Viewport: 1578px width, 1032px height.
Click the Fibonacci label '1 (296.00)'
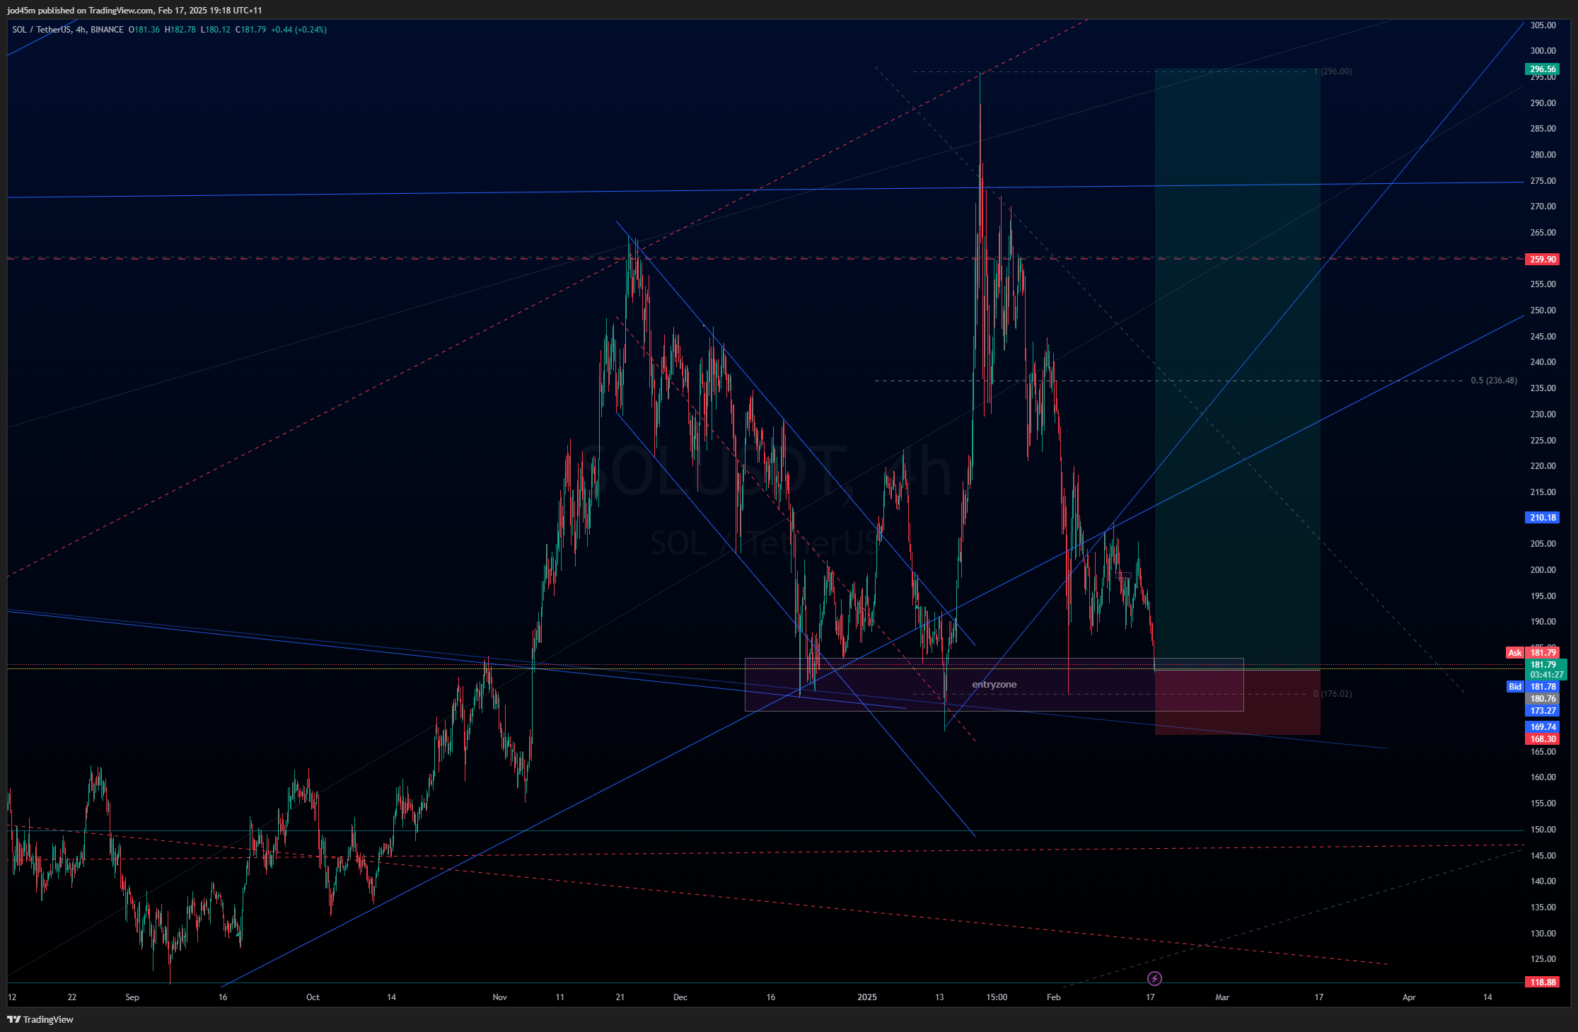(x=1333, y=71)
